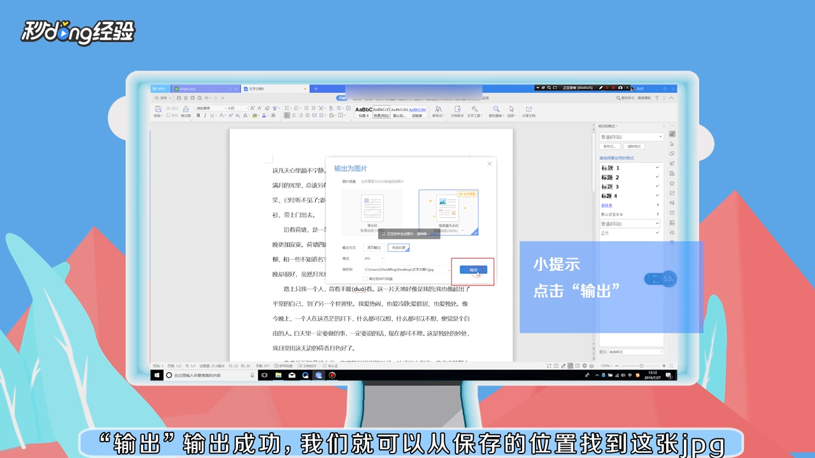The image size is (815, 458).
Task: Close the 输出为图片 dialog
Action: (489, 164)
